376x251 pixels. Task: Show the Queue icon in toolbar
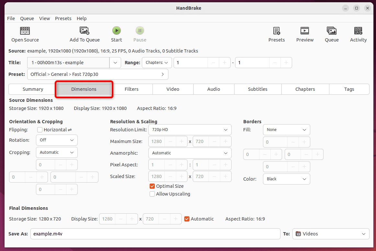(332, 31)
